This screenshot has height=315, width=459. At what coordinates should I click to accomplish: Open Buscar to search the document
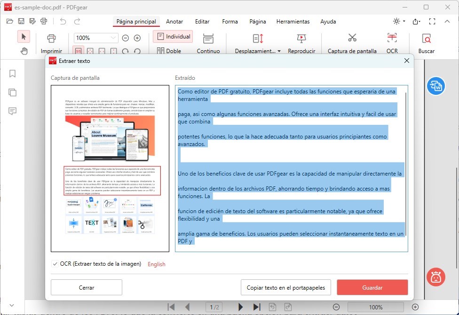[426, 42]
